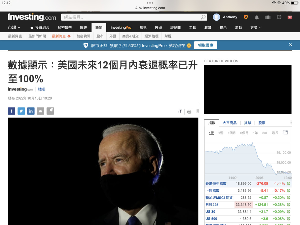Viewport: 300px width, 225px height.
Task: Open the notifications bell
Action: [257, 17]
